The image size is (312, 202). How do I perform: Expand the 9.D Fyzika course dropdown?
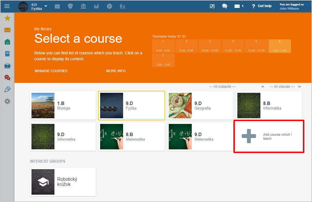click(x=46, y=6)
